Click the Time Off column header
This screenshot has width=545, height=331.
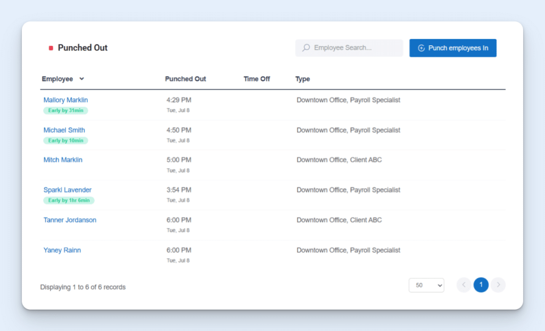[x=257, y=79]
